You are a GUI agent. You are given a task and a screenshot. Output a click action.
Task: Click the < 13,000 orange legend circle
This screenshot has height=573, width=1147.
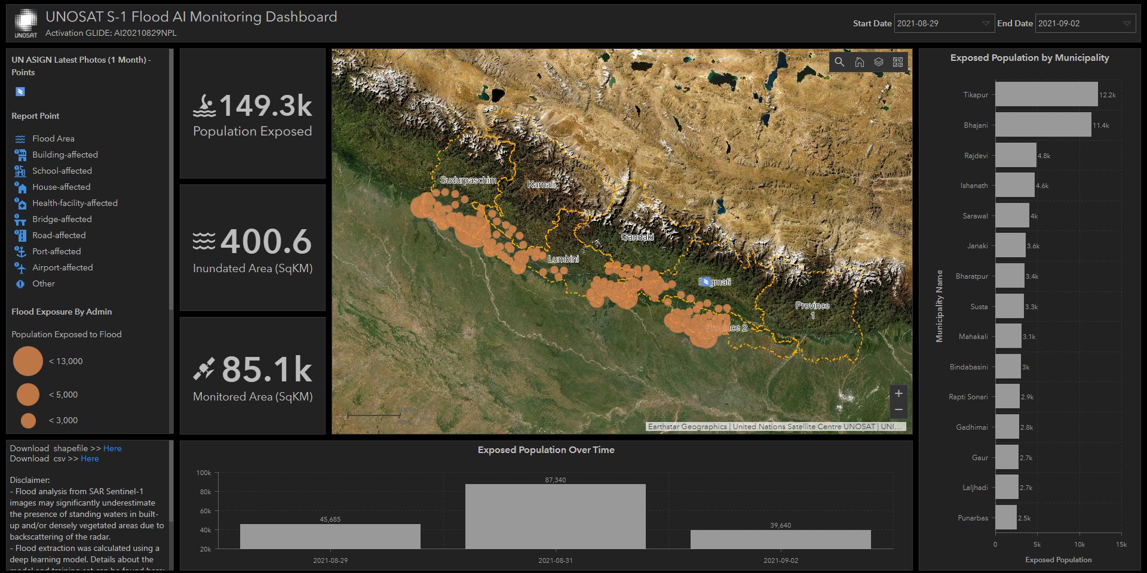27,361
